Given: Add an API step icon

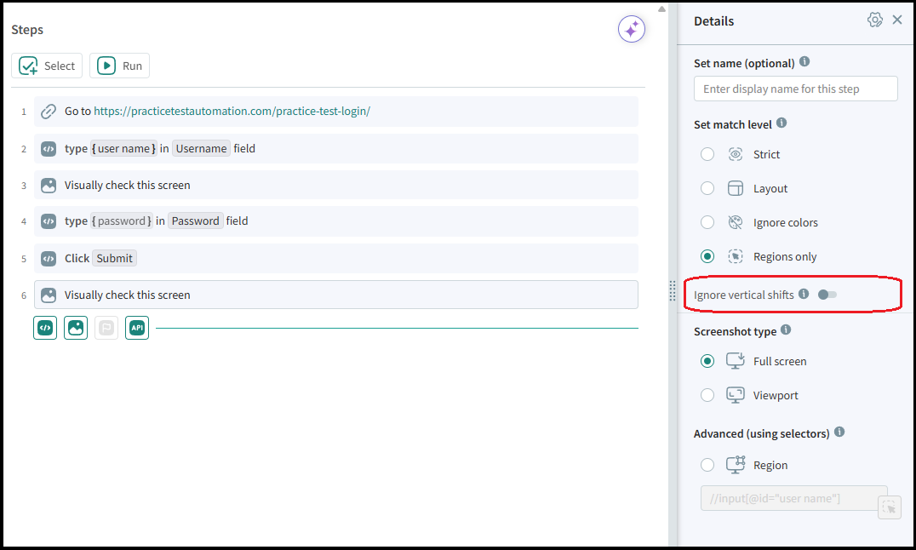Looking at the screenshot, I should click(x=137, y=328).
